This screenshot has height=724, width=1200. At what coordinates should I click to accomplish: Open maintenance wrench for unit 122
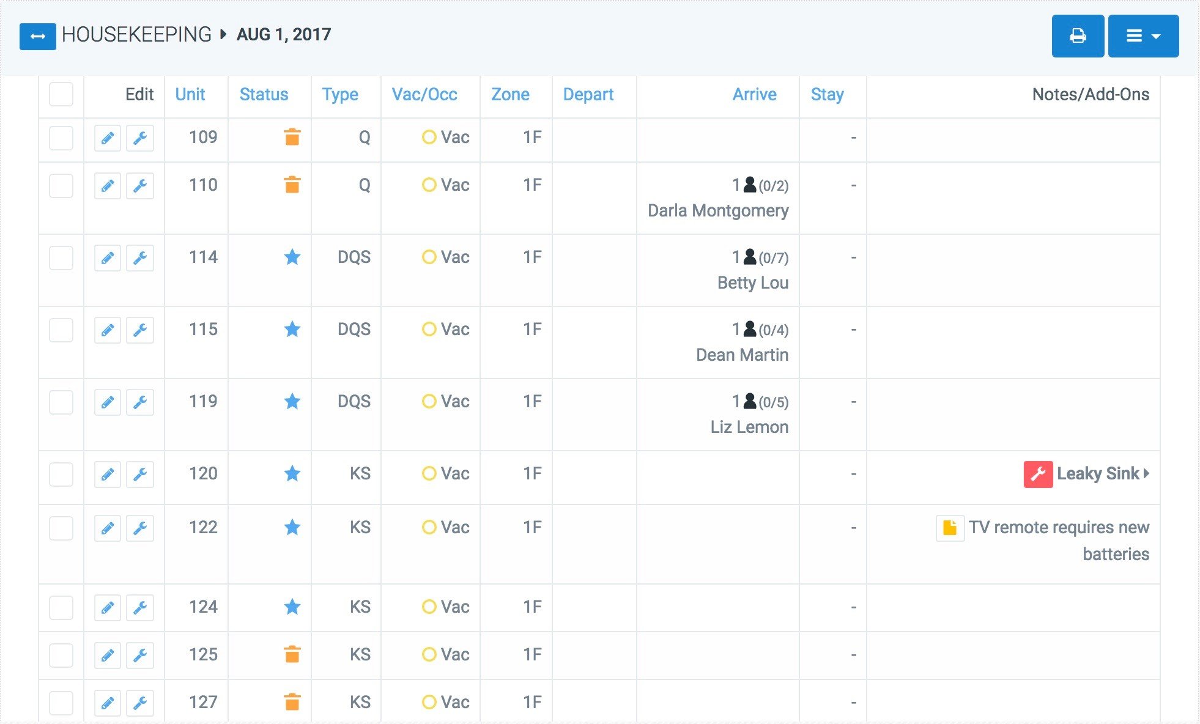pos(140,528)
